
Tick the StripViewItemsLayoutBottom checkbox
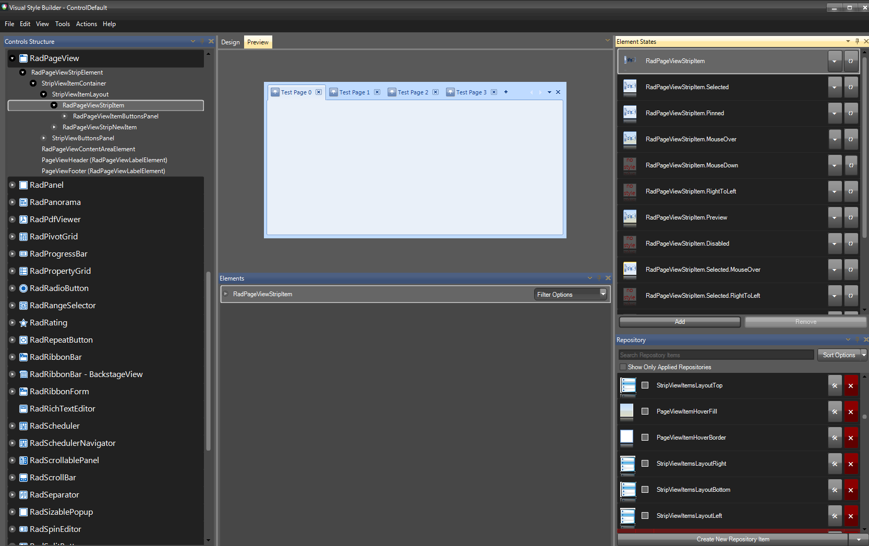click(645, 490)
